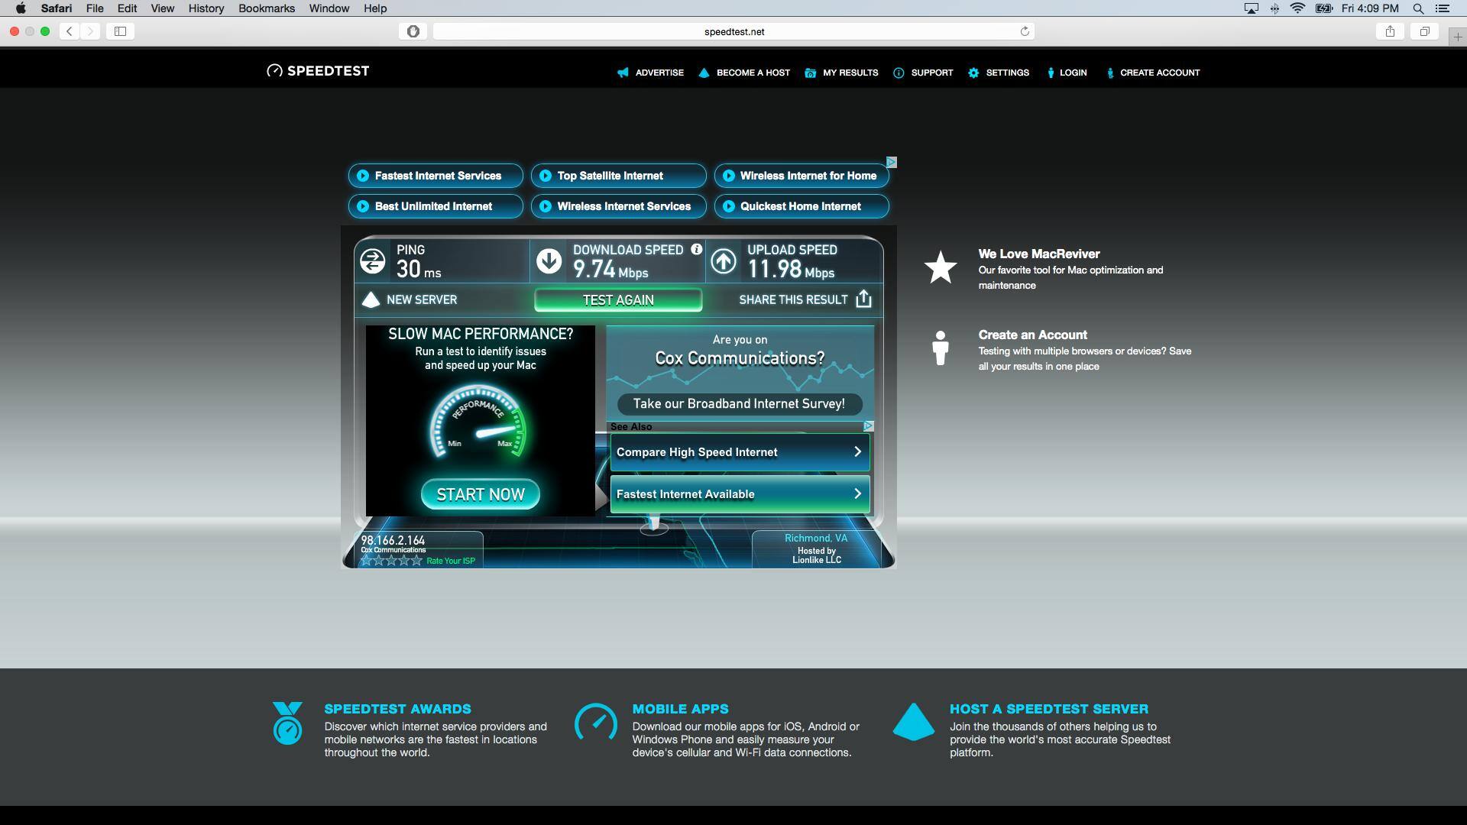Viewport: 1467px width, 825px height.
Task: Open the History menu
Action: click(x=206, y=8)
